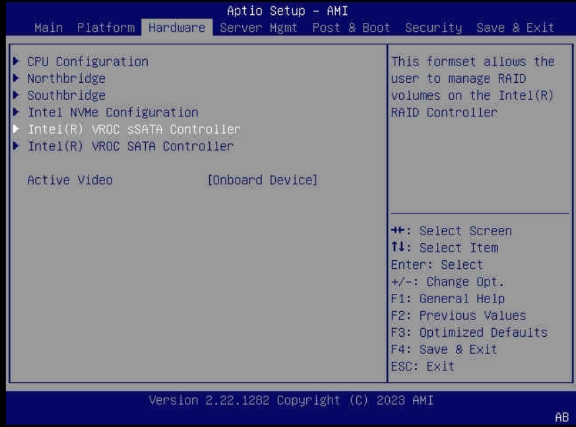Switch to the Main tab
Image resolution: width=576 pixels, height=427 pixels.
(x=49, y=28)
